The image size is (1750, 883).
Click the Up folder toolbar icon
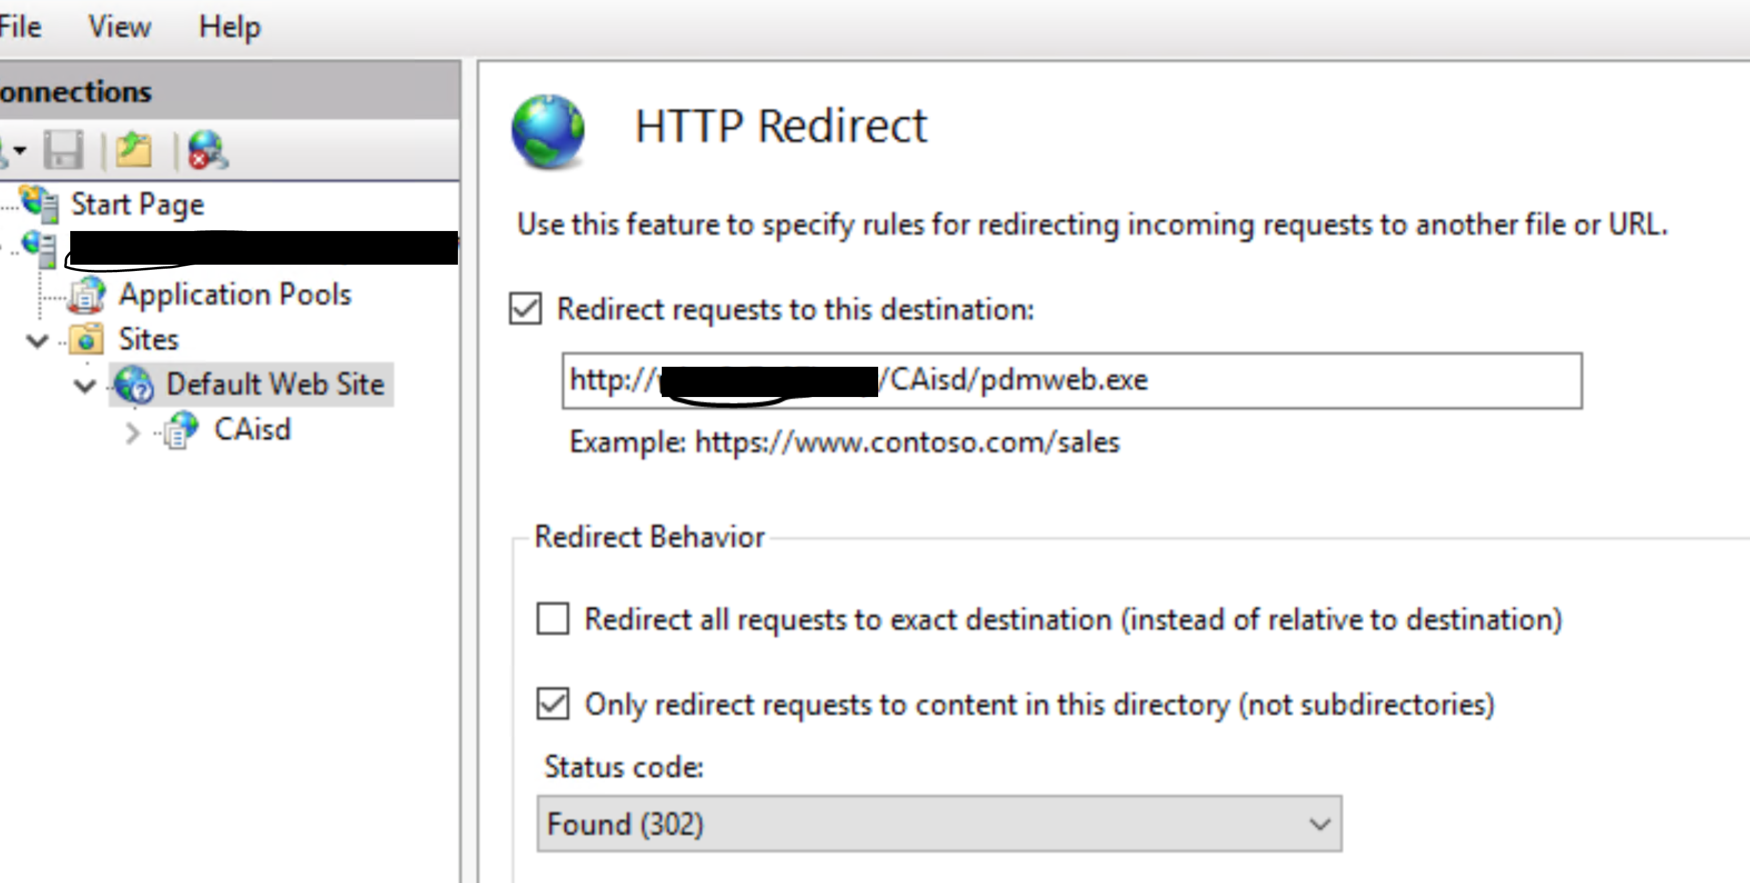(134, 149)
